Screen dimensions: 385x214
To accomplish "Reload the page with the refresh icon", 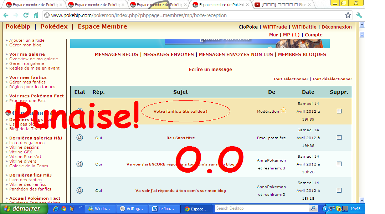I will point(26,15).
